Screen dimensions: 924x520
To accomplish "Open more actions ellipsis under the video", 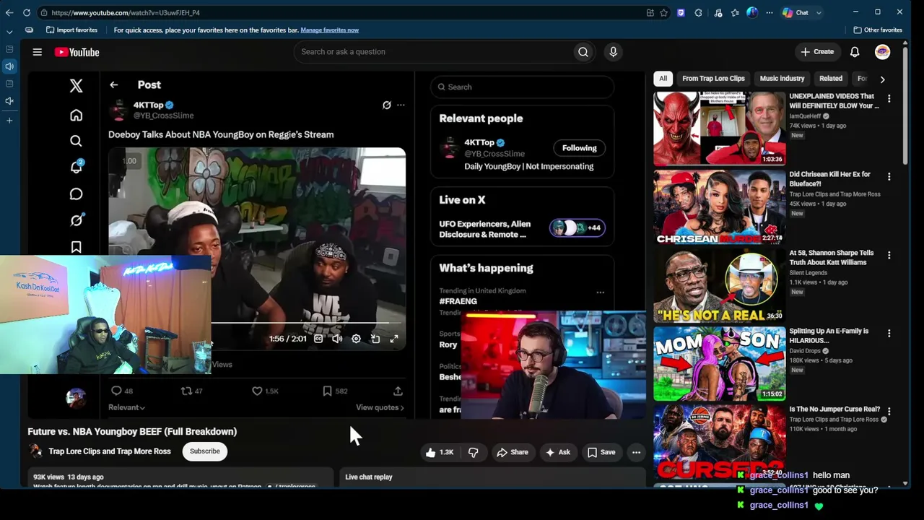I will pyautogui.click(x=636, y=452).
